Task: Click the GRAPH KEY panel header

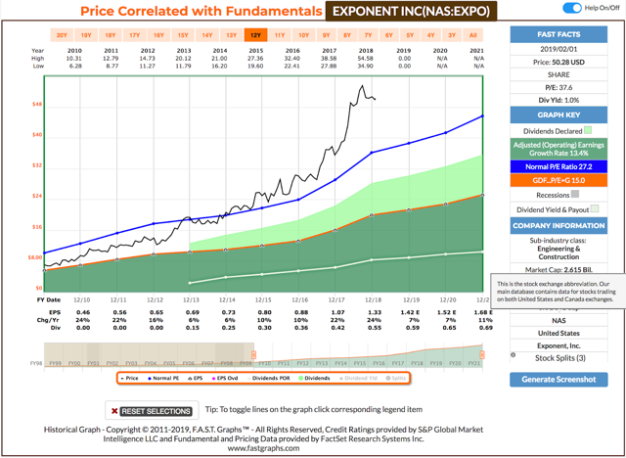Action: pos(559,115)
